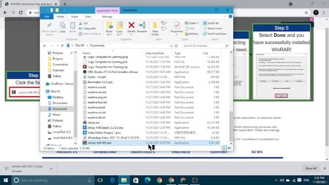Collapse the Explorer ribbon chevron
The width and height of the screenshot is (329, 185).
[x=225, y=16]
